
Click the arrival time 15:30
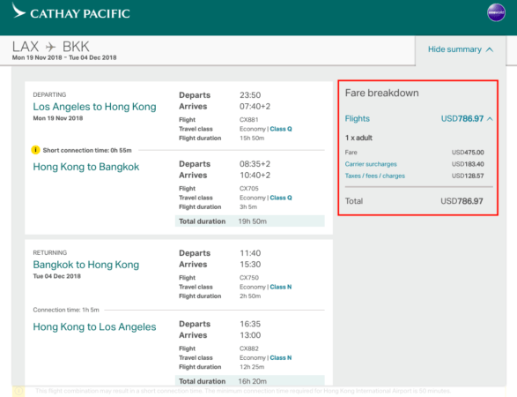(x=250, y=265)
